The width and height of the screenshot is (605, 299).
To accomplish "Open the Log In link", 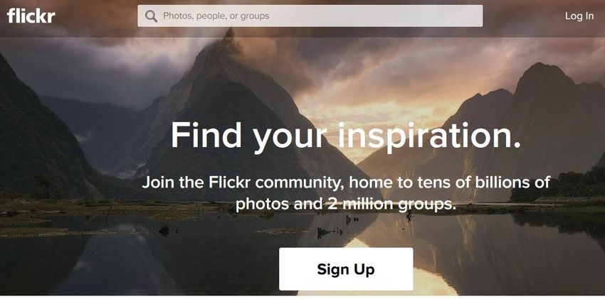I will pos(579,16).
